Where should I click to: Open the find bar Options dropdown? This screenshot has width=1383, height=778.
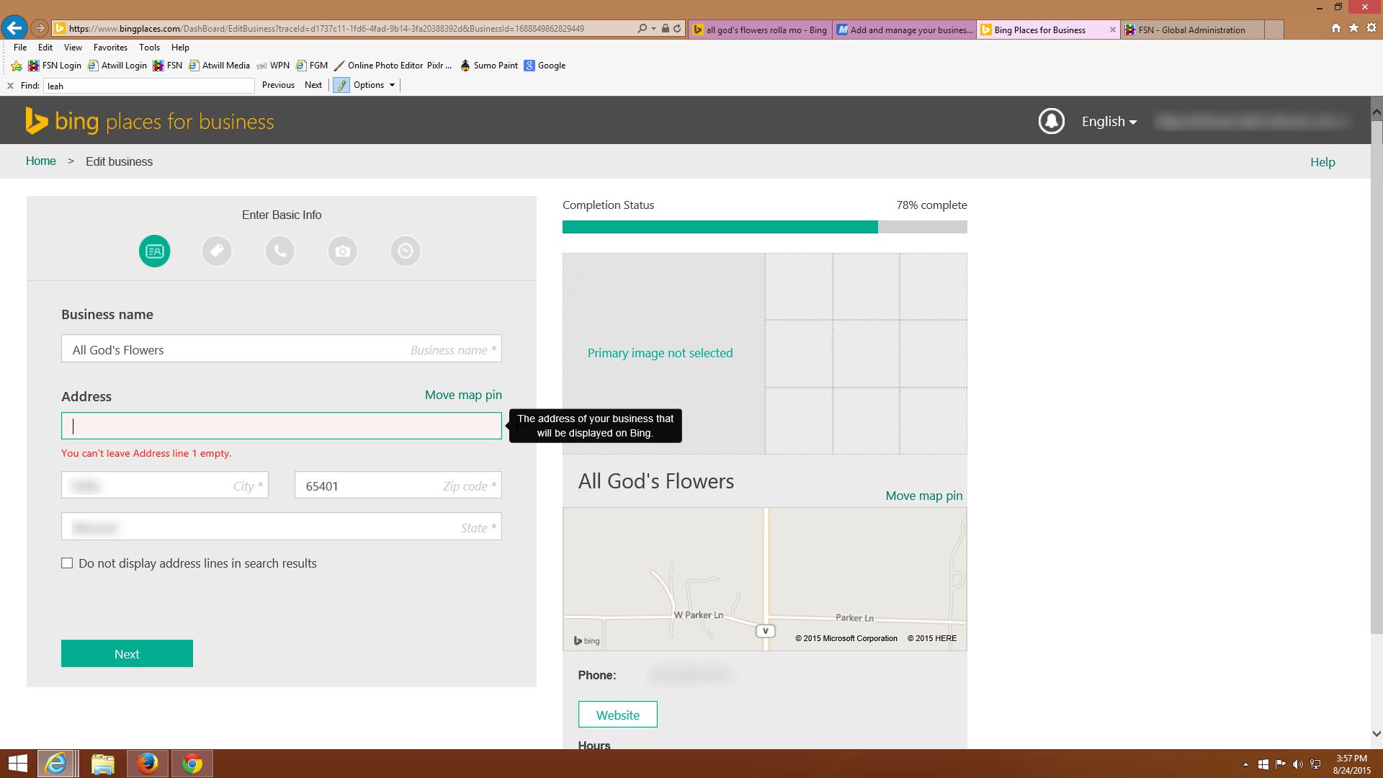pyautogui.click(x=374, y=85)
